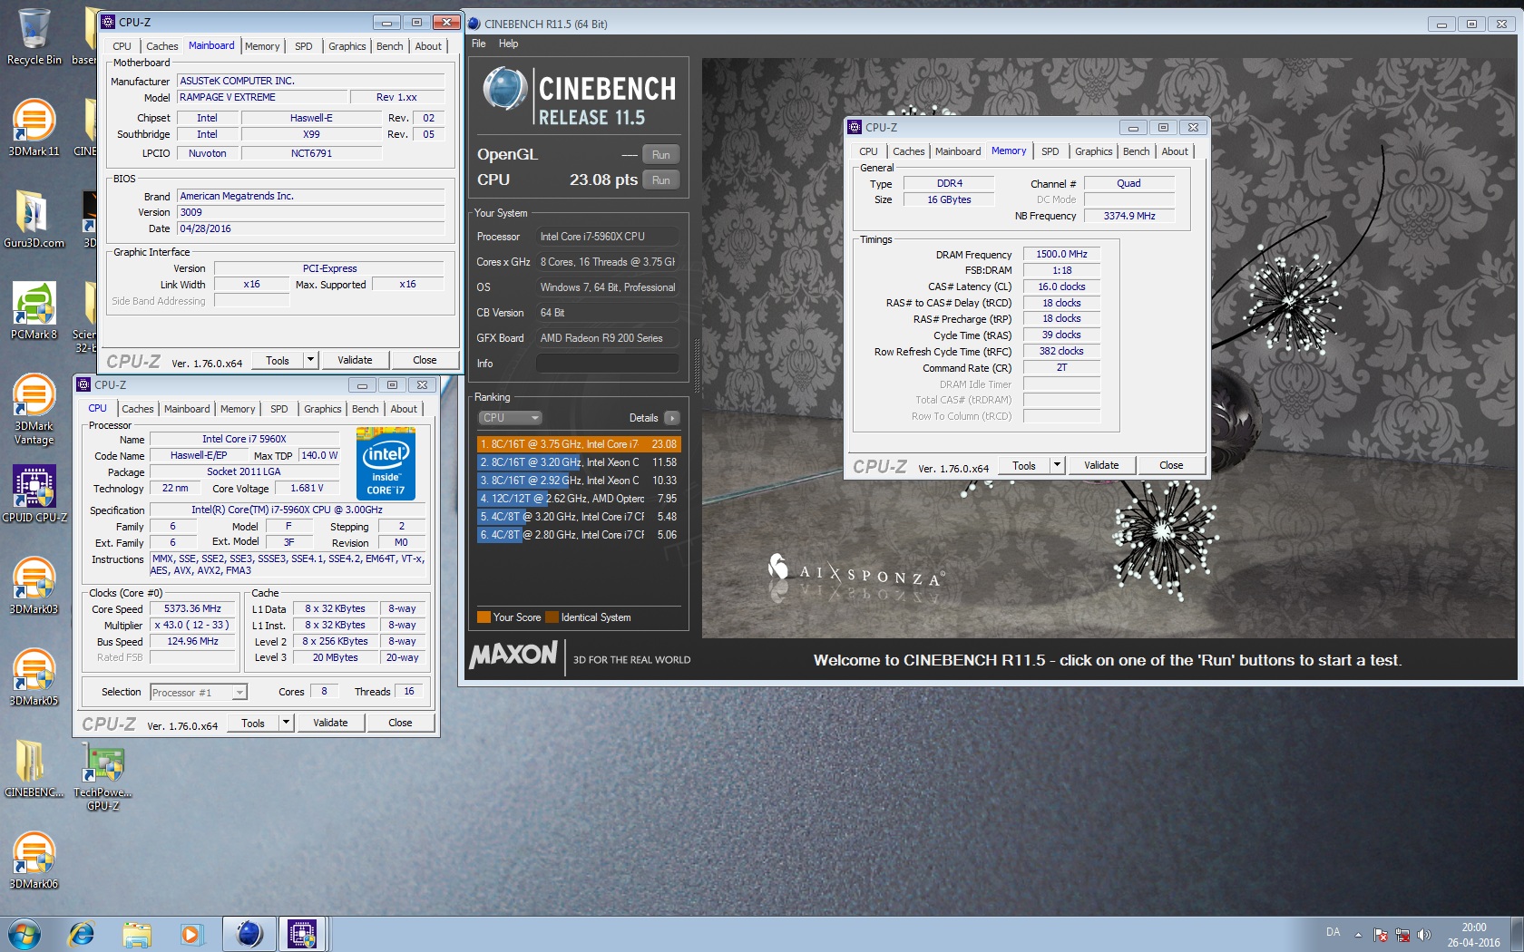Image resolution: width=1524 pixels, height=952 pixels.
Task: Select rank 4 AMD Opteron result
Action: tap(578, 499)
